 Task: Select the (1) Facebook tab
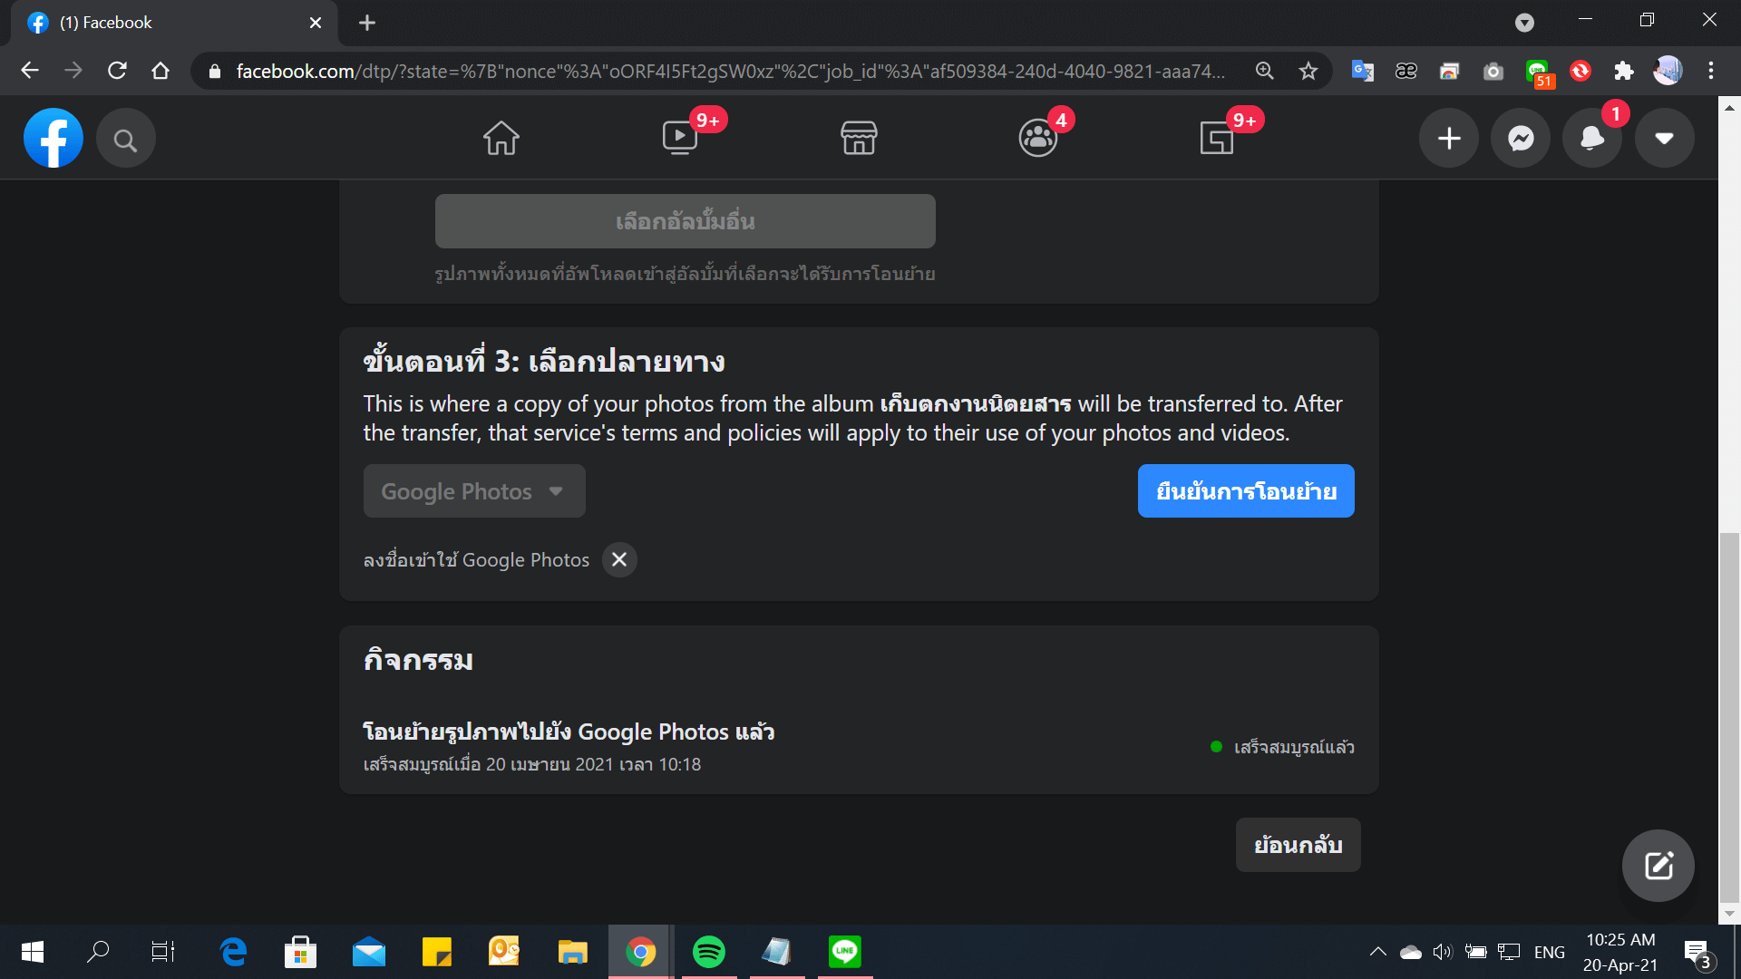[172, 23]
